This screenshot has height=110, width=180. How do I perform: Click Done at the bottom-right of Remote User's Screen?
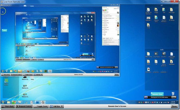(x=174, y=106)
